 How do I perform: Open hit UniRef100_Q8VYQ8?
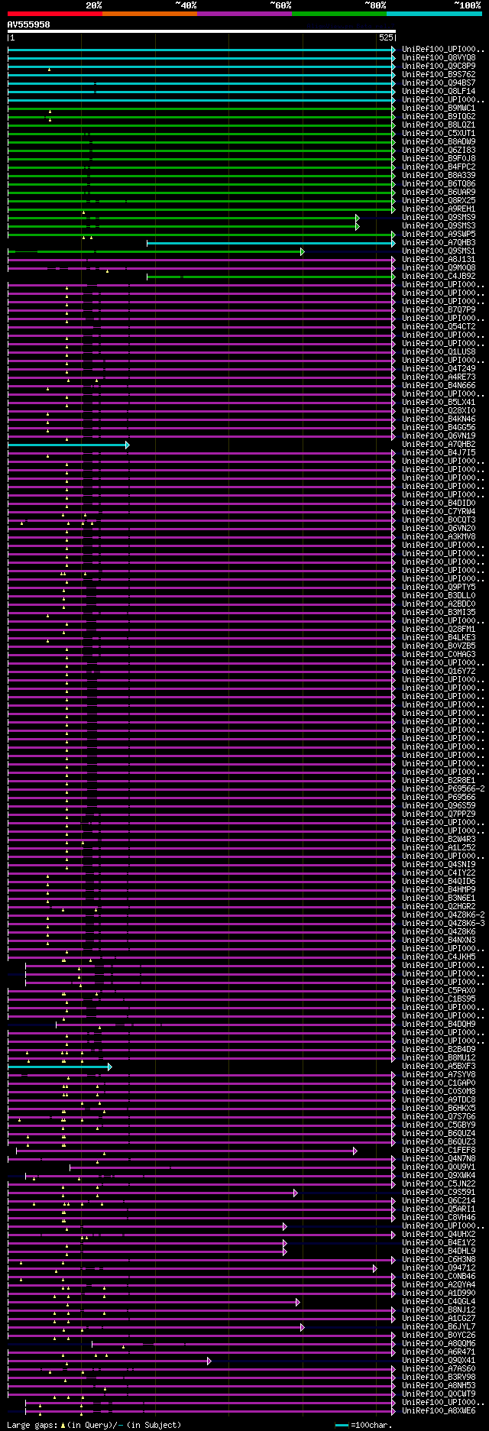(439, 57)
